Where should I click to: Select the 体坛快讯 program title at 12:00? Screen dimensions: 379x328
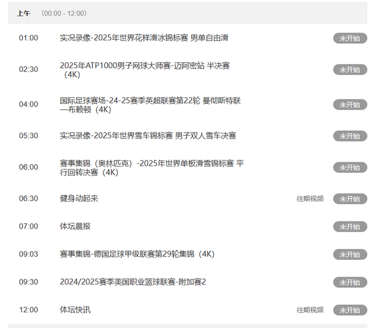click(x=75, y=310)
